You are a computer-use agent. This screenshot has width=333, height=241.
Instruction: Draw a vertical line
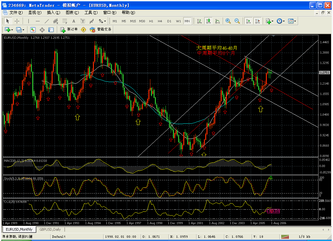click(x=28, y=21)
